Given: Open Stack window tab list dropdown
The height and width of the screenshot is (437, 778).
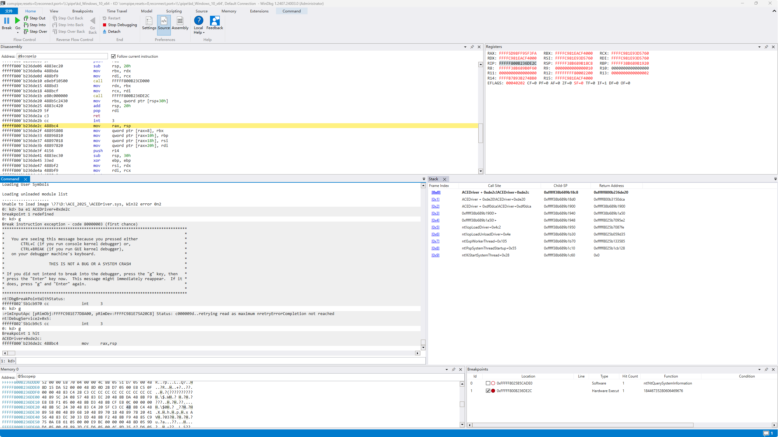Looking at the screenshot, I should (x=775, y=179).
